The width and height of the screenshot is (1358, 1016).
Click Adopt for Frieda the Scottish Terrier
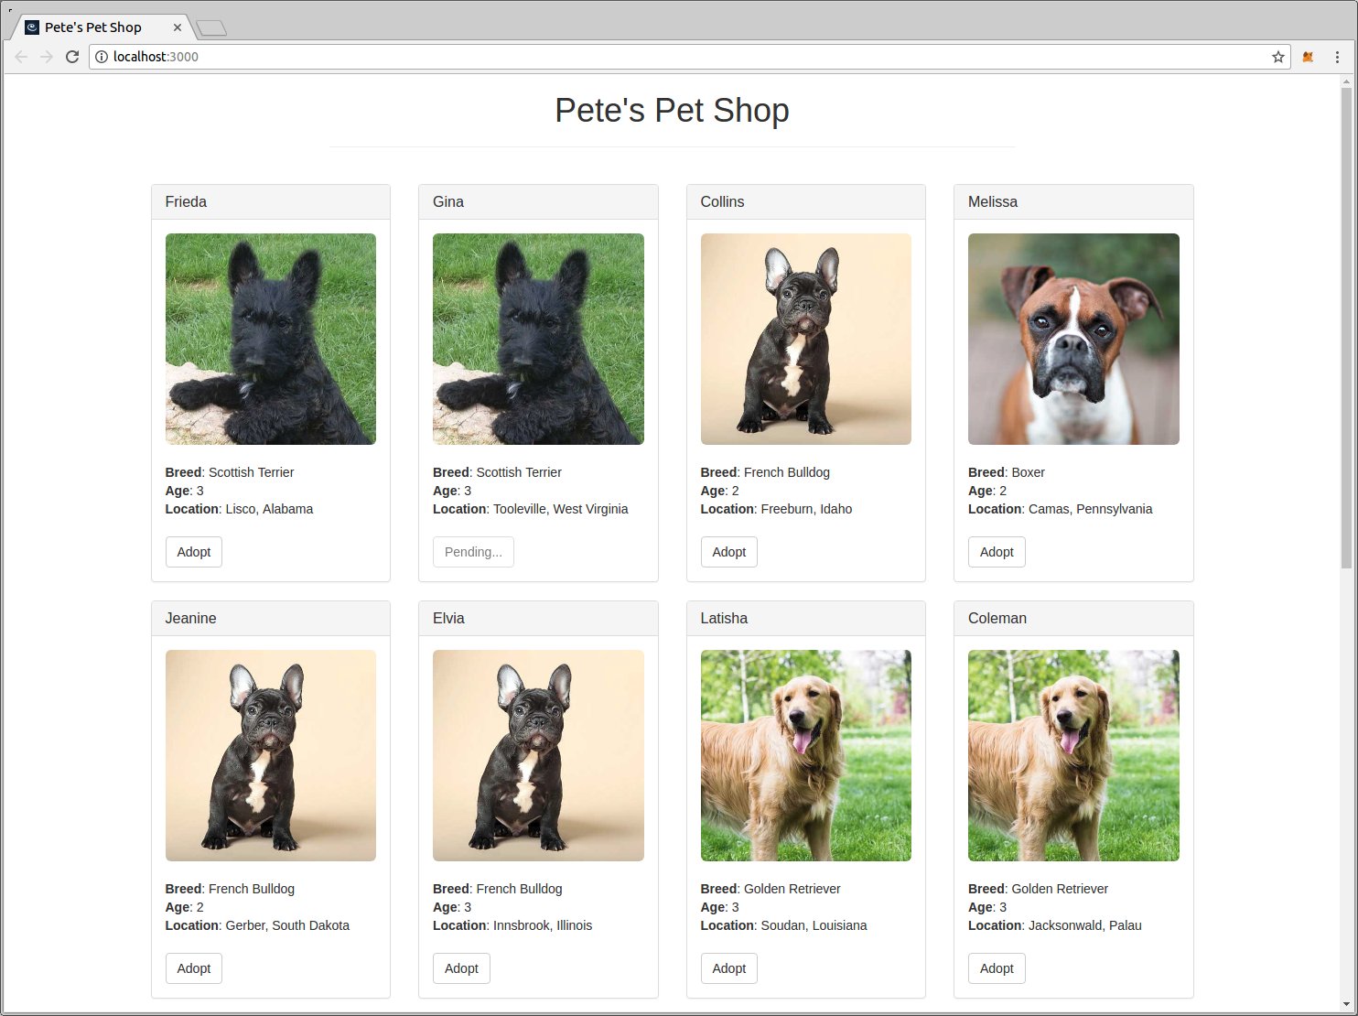pyautogui.click(x=193, y=552)
